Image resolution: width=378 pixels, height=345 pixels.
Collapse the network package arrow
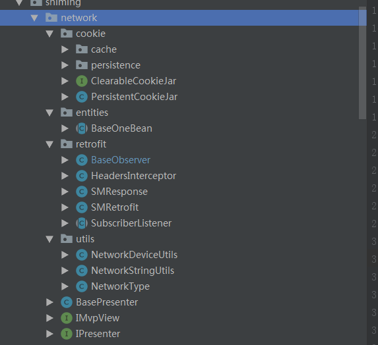pyautogui.click(x=34, y=18)
